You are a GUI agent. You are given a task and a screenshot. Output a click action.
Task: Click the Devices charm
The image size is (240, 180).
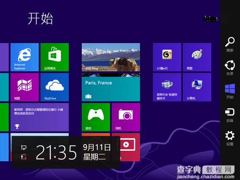[230, 115]
